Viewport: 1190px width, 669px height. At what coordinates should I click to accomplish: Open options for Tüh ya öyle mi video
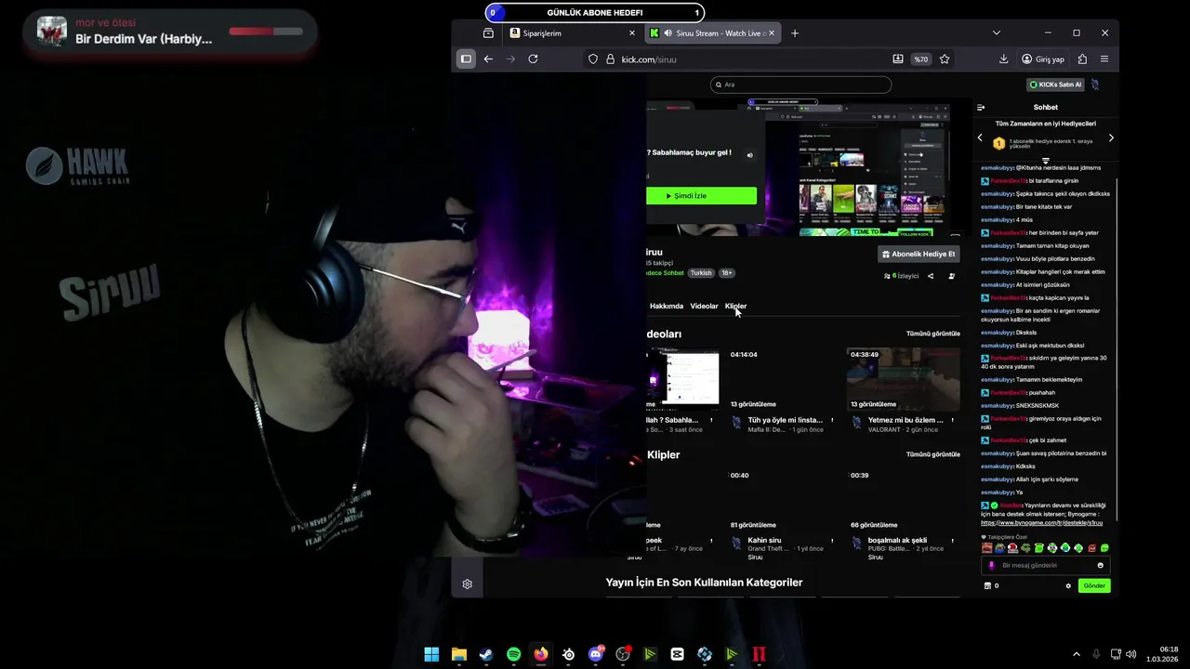point(832,420)
